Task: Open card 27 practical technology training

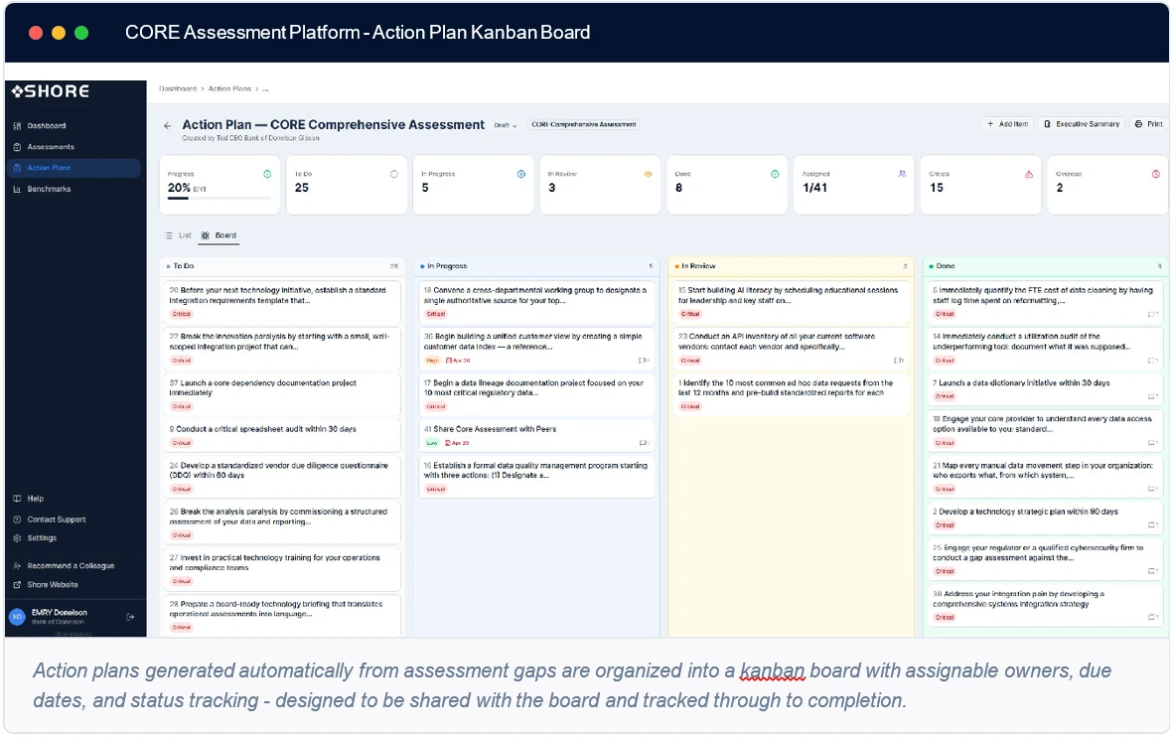Action: [282, 569]
